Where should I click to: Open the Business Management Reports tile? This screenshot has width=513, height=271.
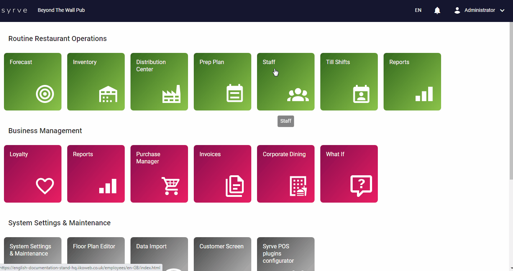[x=96, y=174]
